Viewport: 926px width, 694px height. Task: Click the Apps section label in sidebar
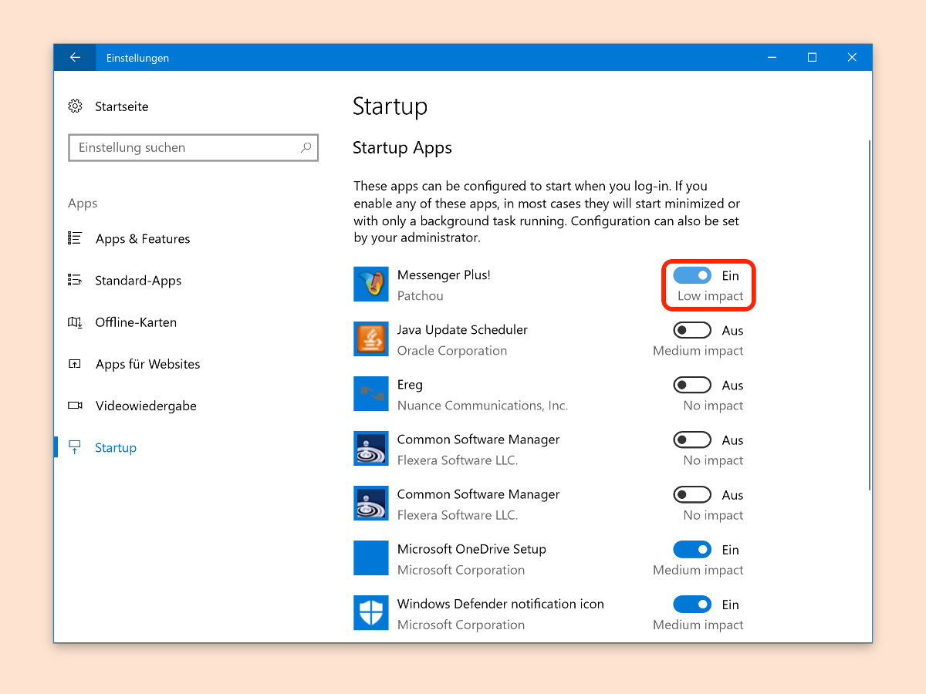point(83,204)
